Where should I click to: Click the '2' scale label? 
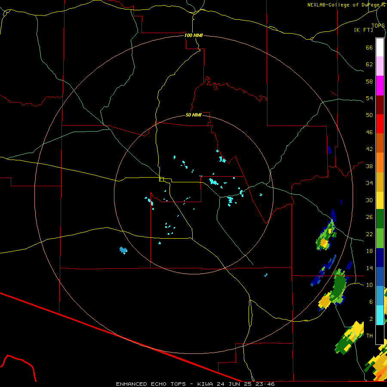pos(371,319)
